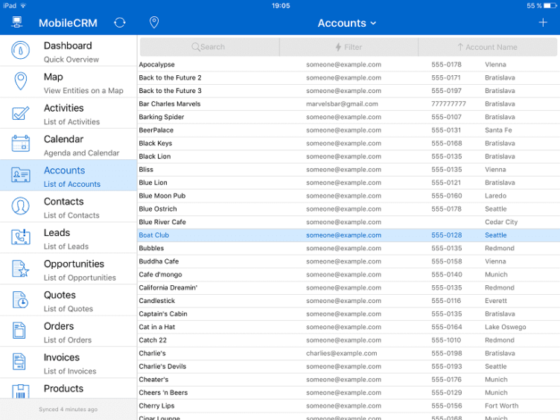Click the Search input field
Screen dimensions: 560x420
(209, 47)
